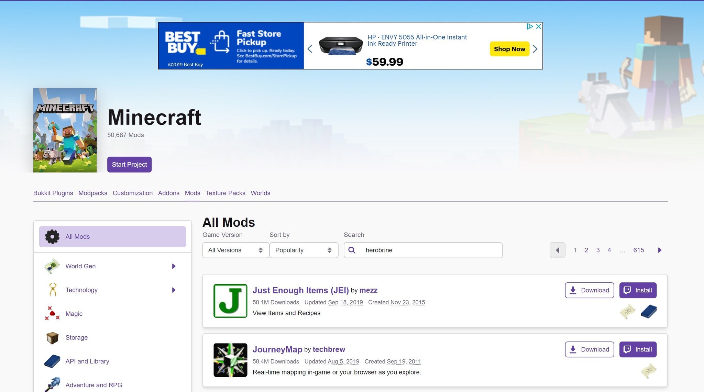
Task: Click the Storage chest icon
Action: (52, 338)
